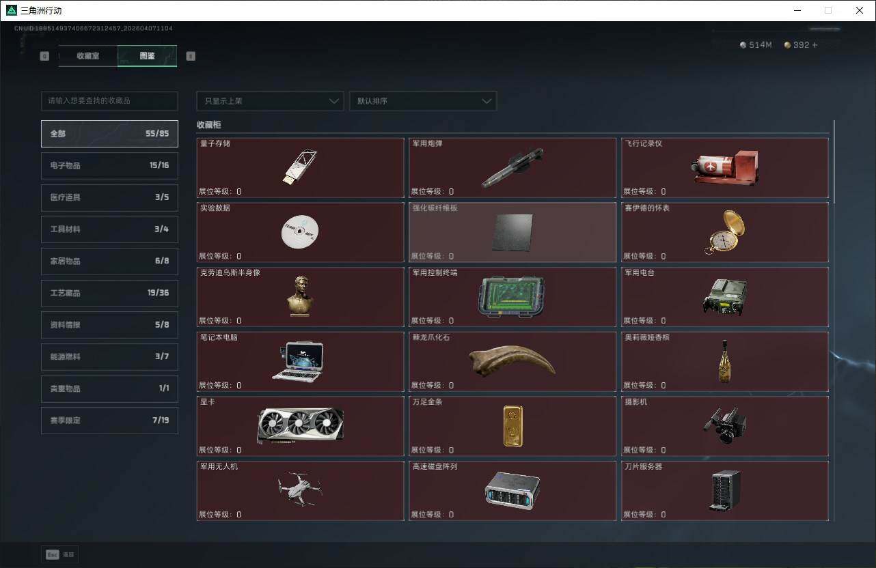Click the 三角洲行动 window title icon
This screenshot has height=568, width=876.
click(11, 10)
